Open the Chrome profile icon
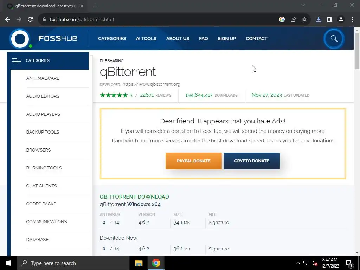The height and width of the screenshot is (270, 360). [341, 20]
